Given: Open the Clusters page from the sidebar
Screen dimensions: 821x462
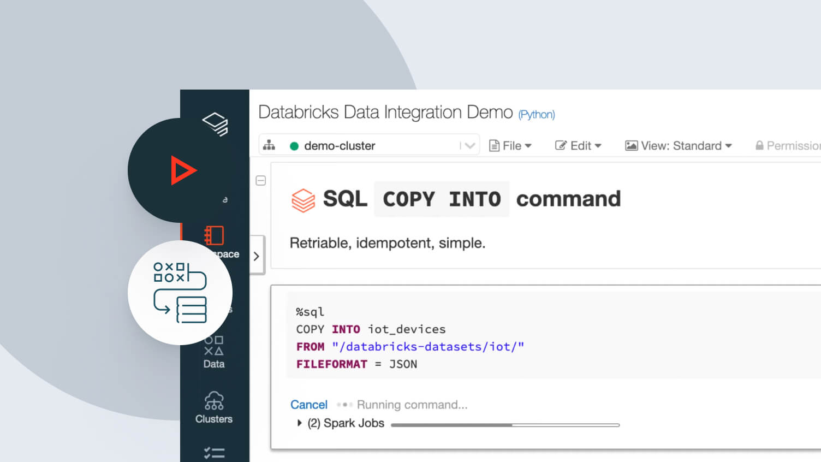Looking at the screenshot, I should click(214, 408).
